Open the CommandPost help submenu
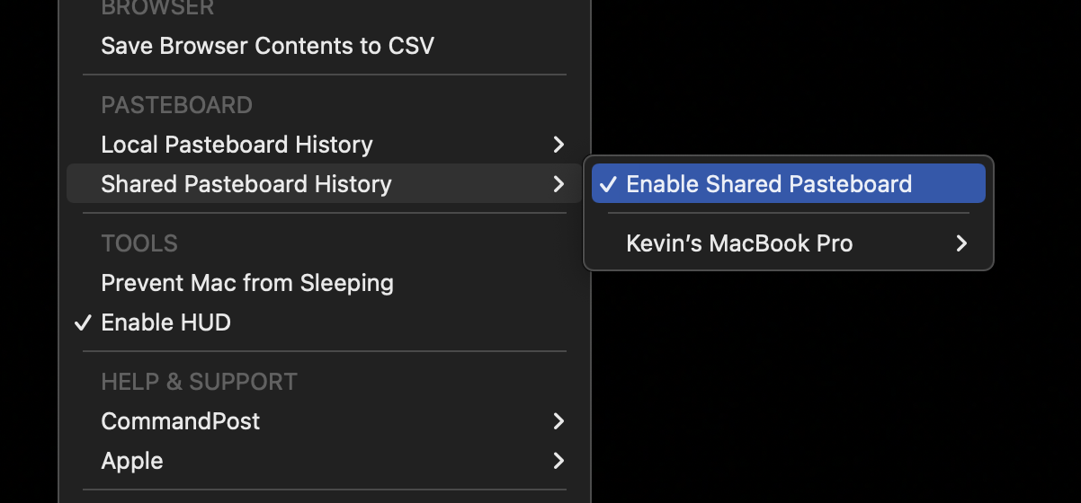 (325, 421)
